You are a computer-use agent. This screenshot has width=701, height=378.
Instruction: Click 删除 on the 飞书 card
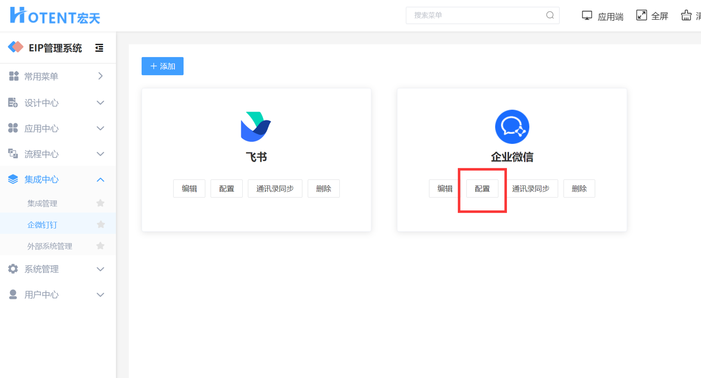[323, 189]
